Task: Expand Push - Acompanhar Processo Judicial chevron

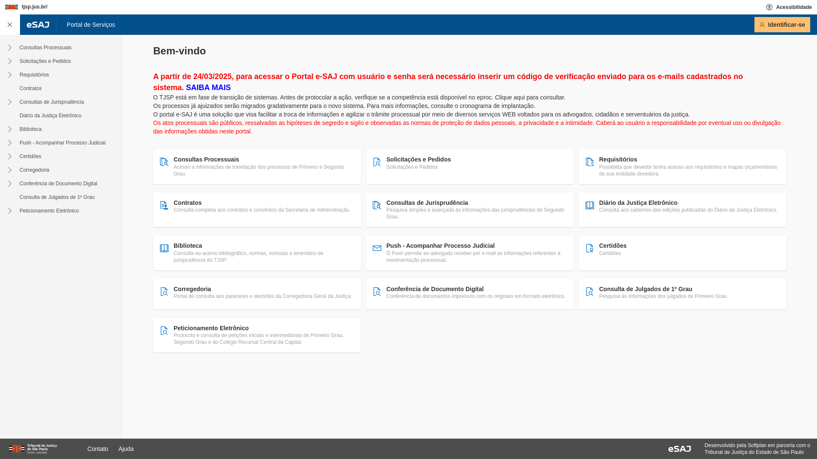Action: tap(9, 143)
